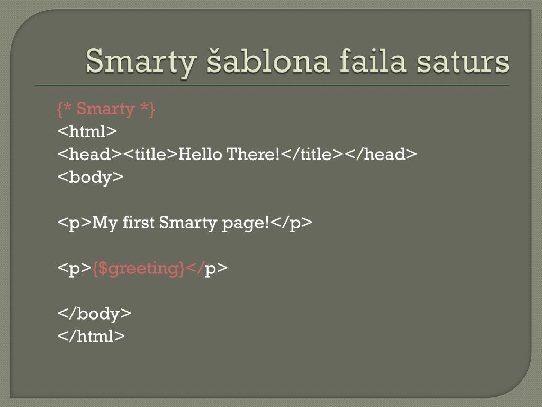The width and height of the screenshot is (542, 407).
Task: Click the word 'faila' in the title
Action: 373,61
